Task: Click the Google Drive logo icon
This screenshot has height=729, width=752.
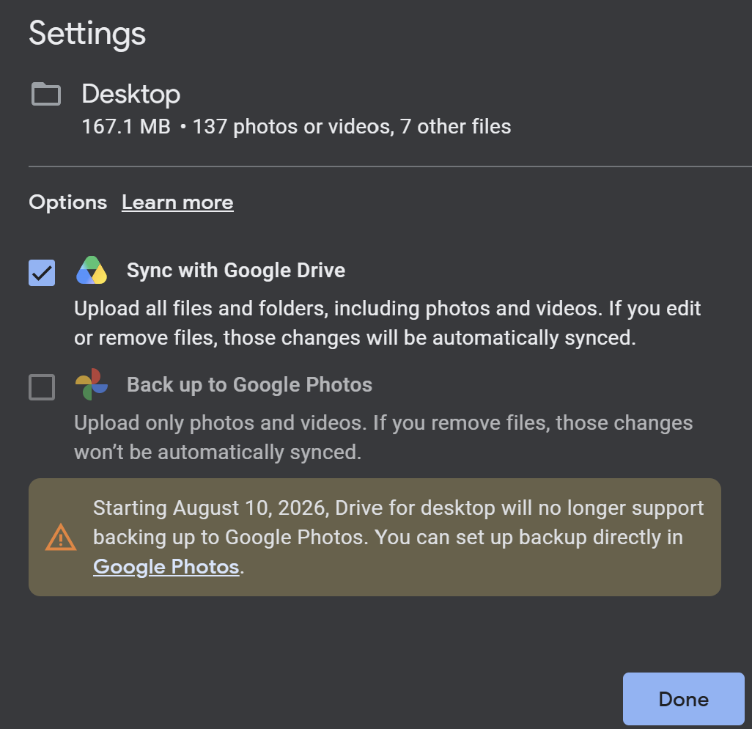Action: tap(92, 270)
